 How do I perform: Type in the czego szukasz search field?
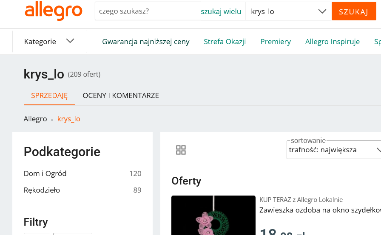[x=147, y=11]
